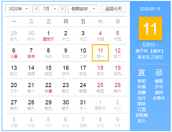Go to previous month with left arrow
Viewport: 172px width, 132px height.
click(x=36, y=9)
